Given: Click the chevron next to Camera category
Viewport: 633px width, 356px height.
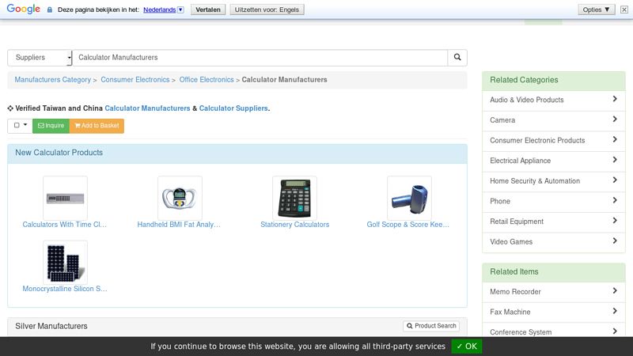Looking at the screenshot, I should 615,119.
